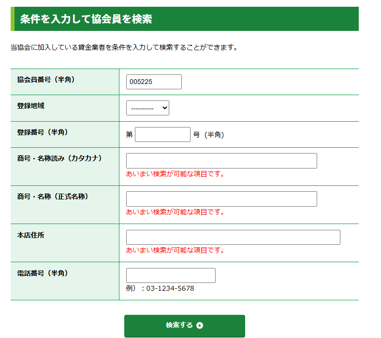Click the 登録番号(半角) row label
The image size is (381, 338).
[x=43, y=132]
